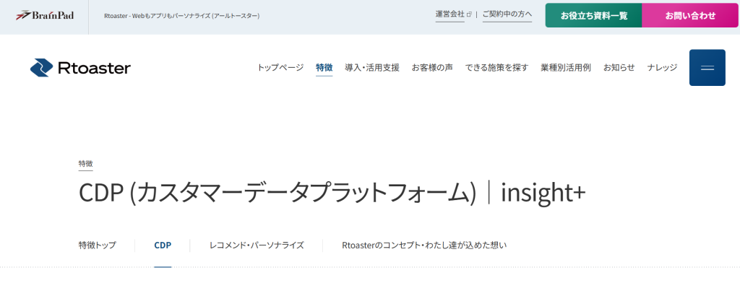Switch to レコメンド・パーソナライズ tab
The height and width of the screenshot is (304, 740).
257,245
